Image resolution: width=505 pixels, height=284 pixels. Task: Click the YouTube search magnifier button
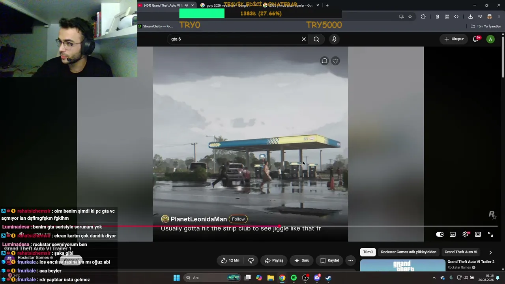tap(316, 39)
